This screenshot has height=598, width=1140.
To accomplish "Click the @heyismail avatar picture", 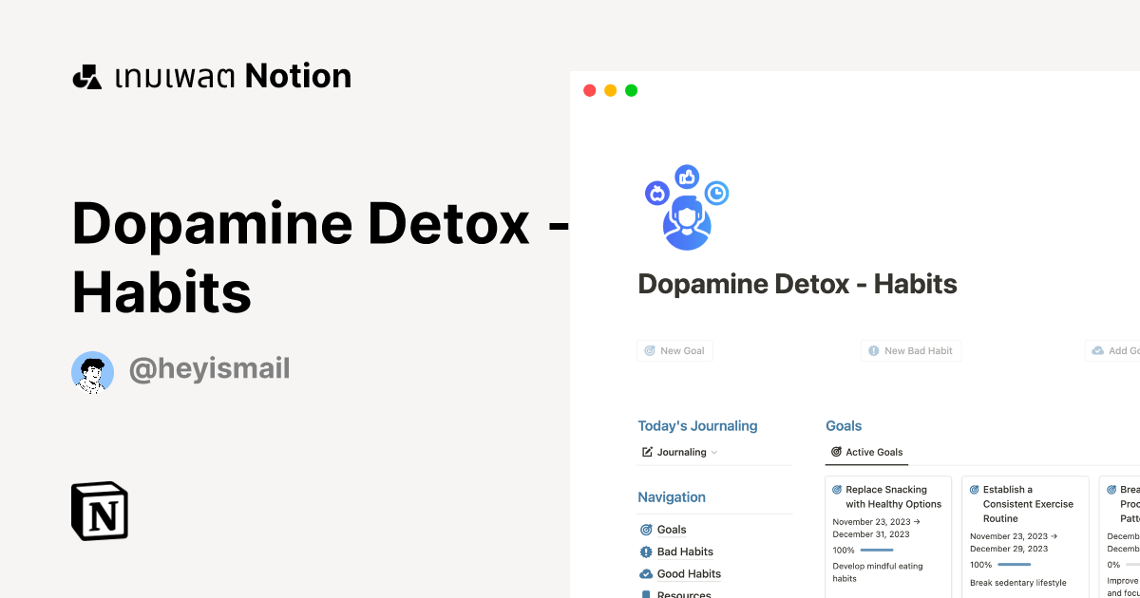I will (x=92, y=372).
